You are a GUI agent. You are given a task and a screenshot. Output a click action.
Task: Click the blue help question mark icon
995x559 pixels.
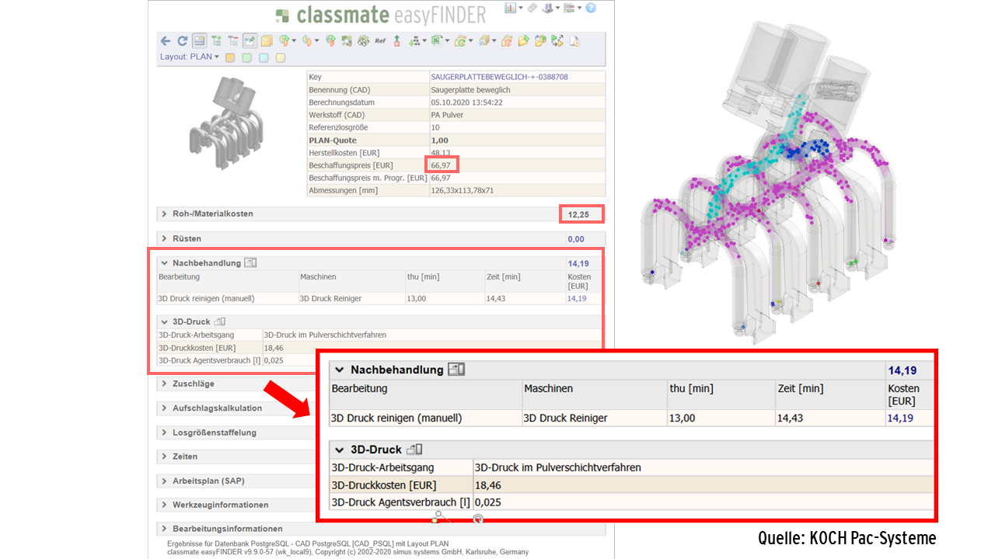click(591, 8)
